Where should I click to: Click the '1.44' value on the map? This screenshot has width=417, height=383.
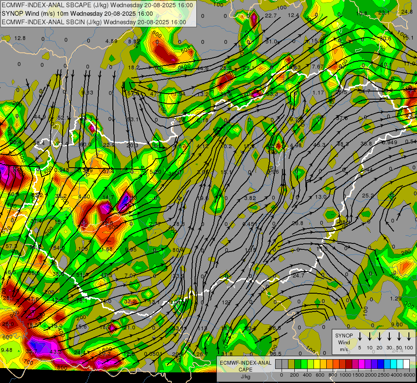(367, 169)
